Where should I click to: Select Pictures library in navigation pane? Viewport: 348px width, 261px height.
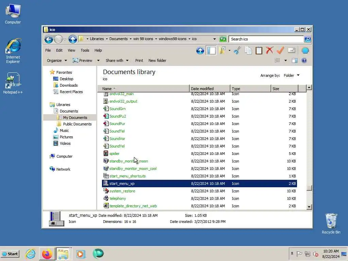coord(66,137)
